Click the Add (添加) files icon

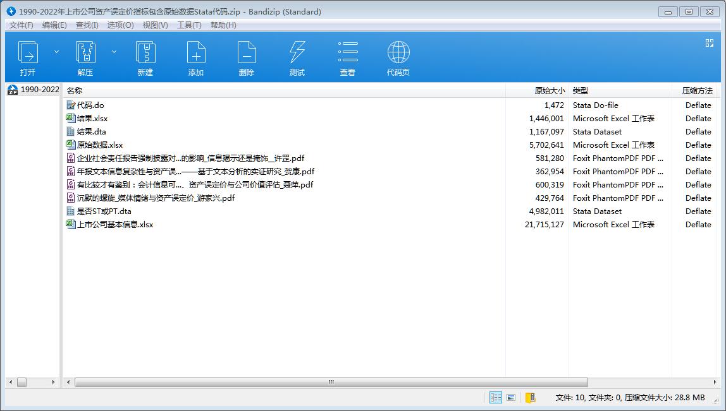196,52
